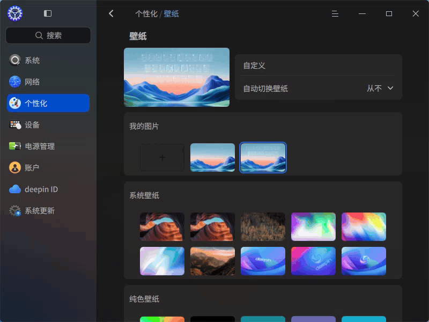Choose blue deepin logo-only wallpaper
This screenshot has height=322, width=429.
[x=364, y=261]
